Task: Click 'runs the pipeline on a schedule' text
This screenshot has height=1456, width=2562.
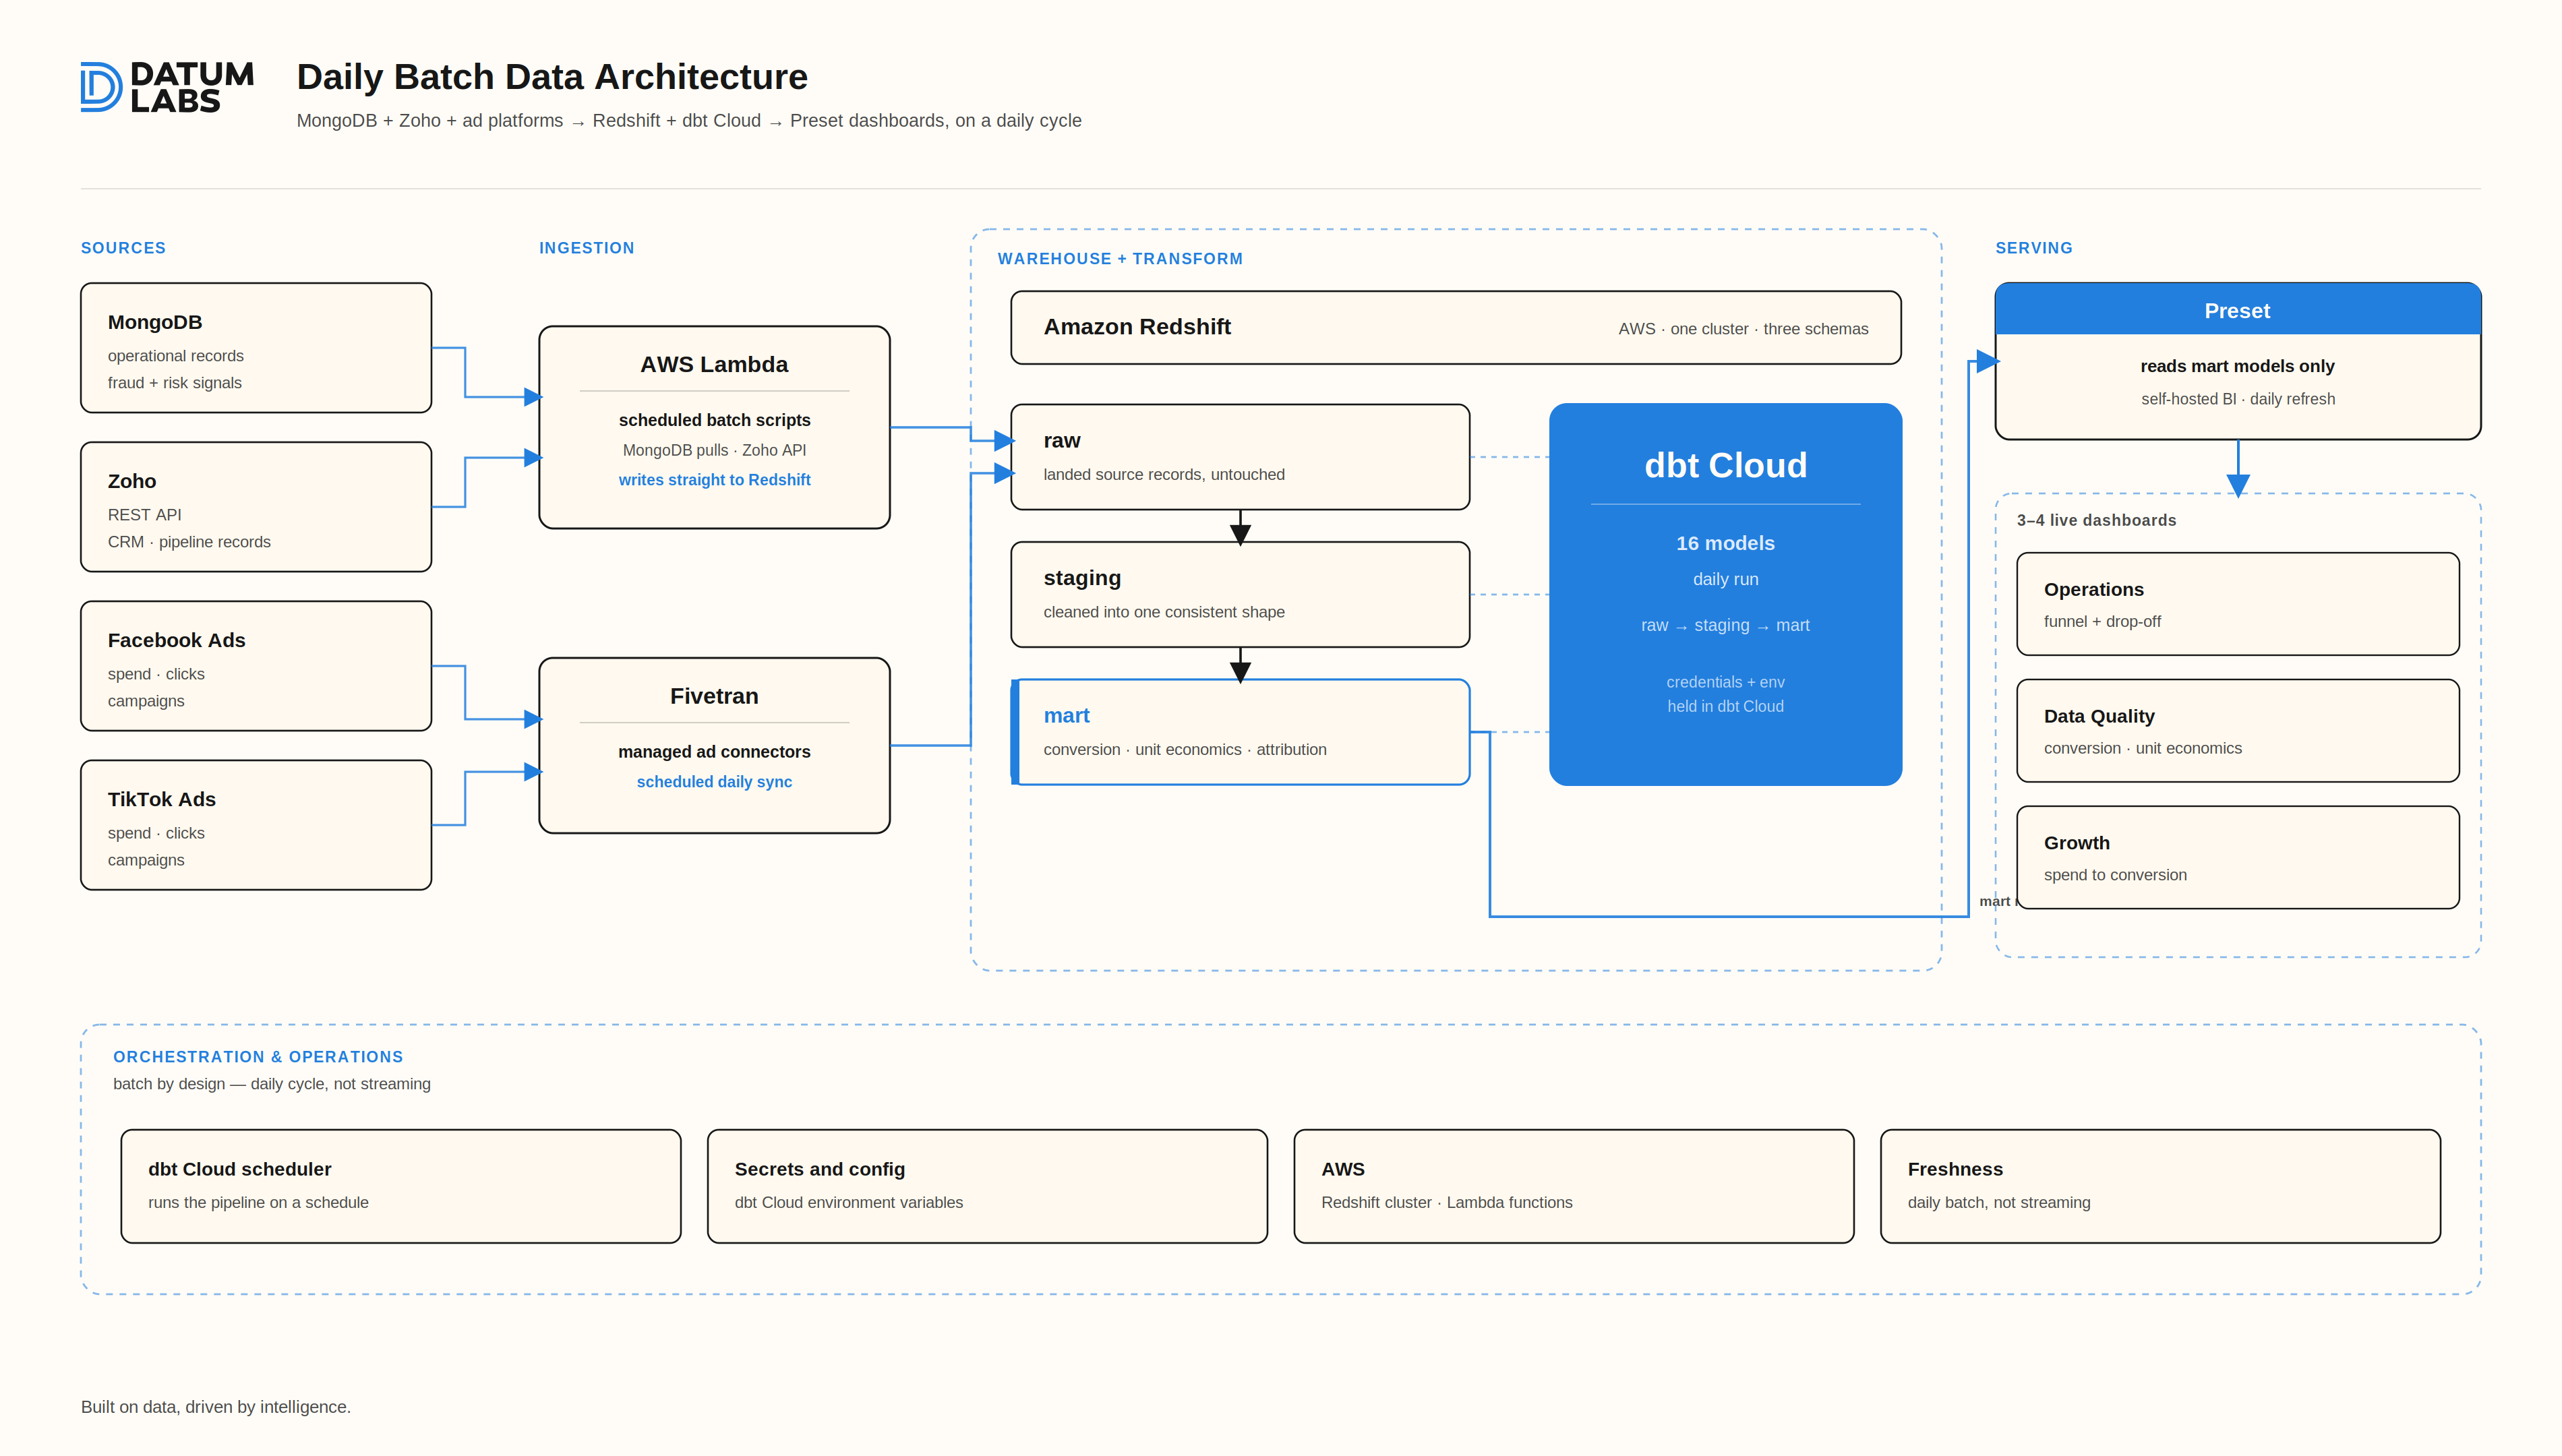Action: tap(258, 1203)
